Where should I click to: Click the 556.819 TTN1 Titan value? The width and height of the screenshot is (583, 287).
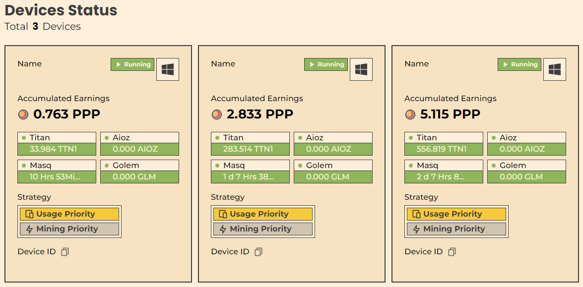click(444, 149)
